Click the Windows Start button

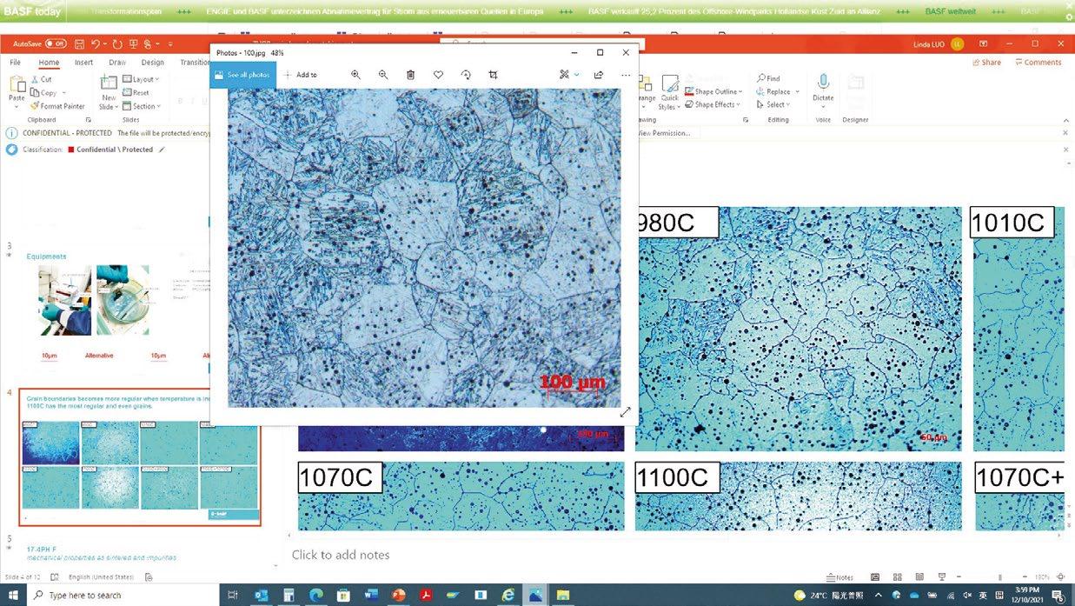pyautogui.click(x=13, y=596)
